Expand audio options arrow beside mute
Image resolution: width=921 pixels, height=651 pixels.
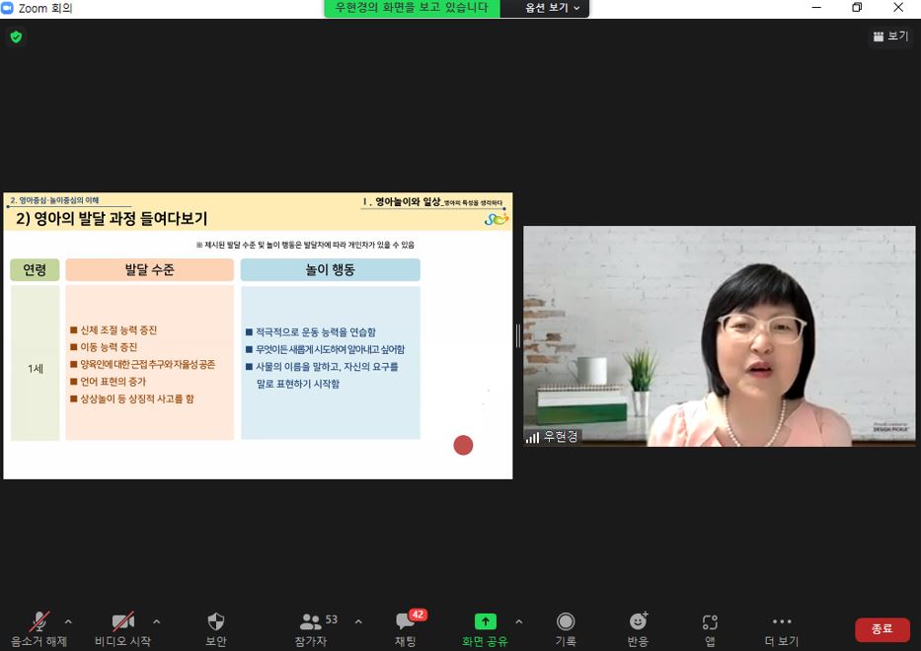68,621
